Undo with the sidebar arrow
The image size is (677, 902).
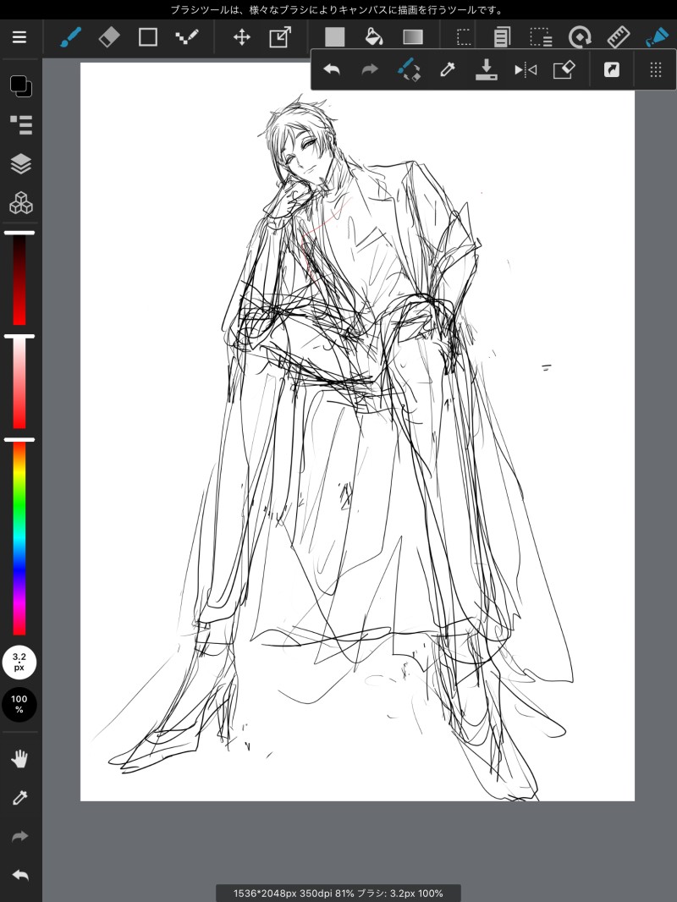point(20,875)
